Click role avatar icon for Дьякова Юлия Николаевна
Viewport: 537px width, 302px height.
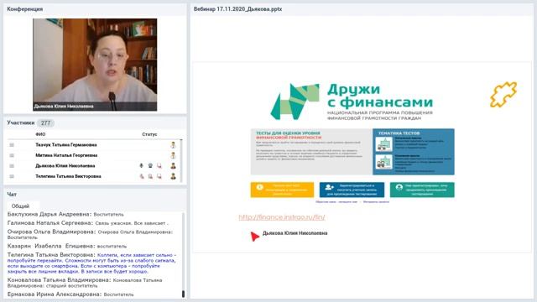pyautogui.click(x=174, y=166)
